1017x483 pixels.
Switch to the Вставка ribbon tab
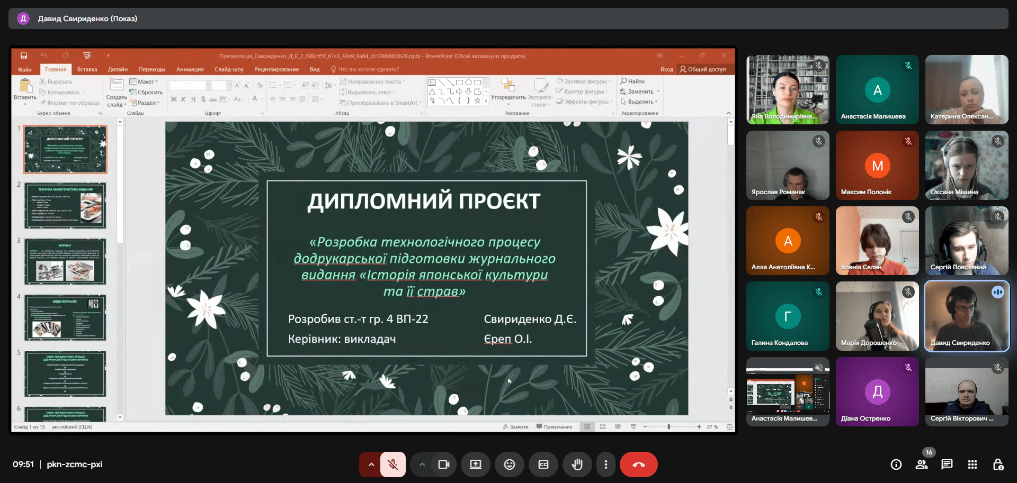point(87,69)
